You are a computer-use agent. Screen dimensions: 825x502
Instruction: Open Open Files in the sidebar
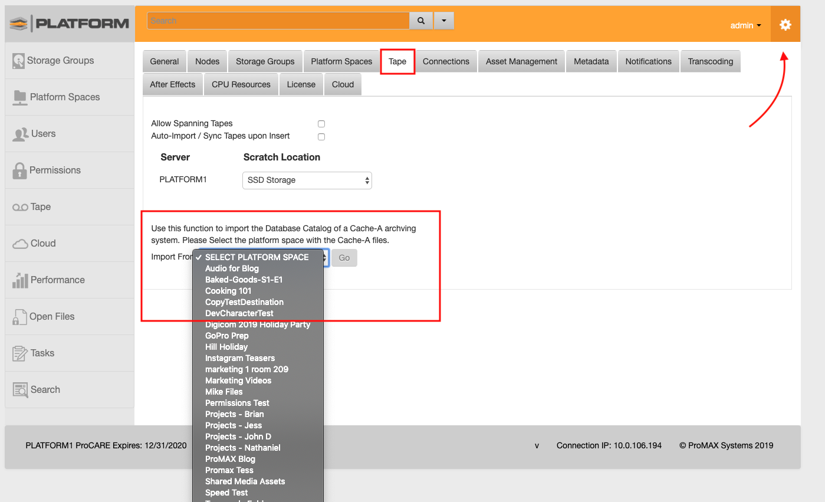[x=70, y=316]
